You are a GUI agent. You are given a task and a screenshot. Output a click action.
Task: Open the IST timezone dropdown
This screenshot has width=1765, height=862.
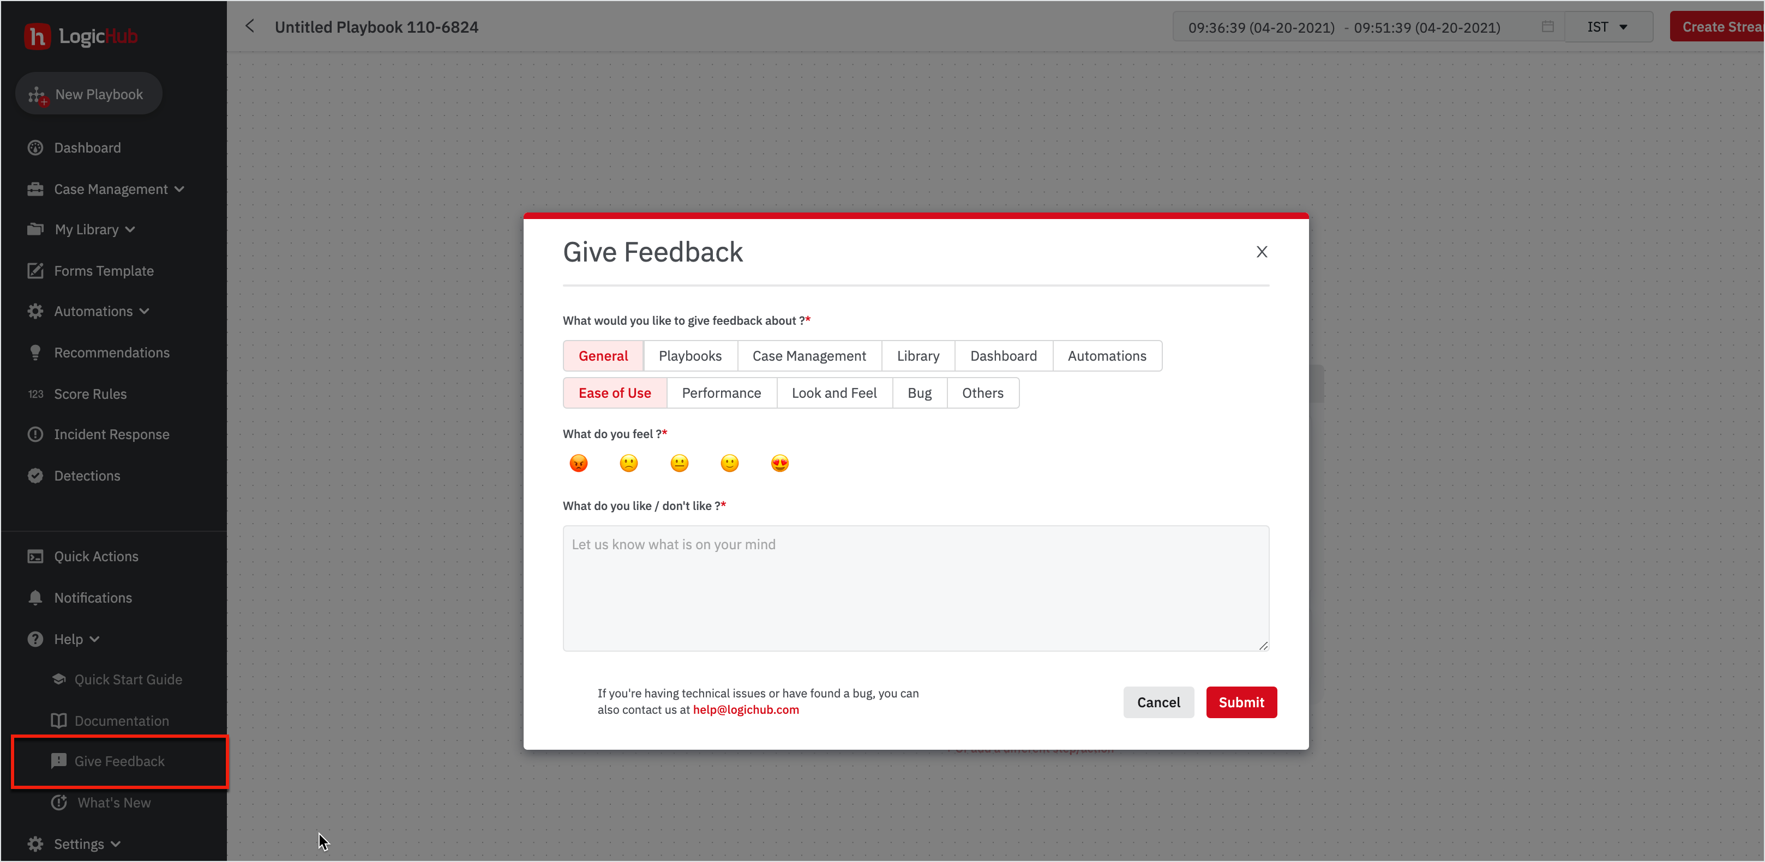(1607, 27)
